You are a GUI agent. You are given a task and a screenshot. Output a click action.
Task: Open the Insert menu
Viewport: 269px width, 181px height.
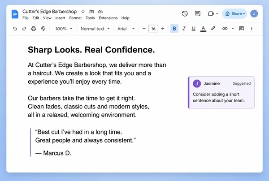tap(60, 18)
